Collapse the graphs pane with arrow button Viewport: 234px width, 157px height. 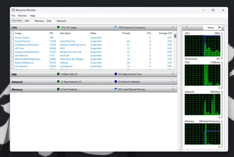click(x=187, y=27)
